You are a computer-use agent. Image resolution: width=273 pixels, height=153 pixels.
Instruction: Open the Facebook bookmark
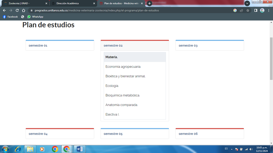tap(10, 17)
